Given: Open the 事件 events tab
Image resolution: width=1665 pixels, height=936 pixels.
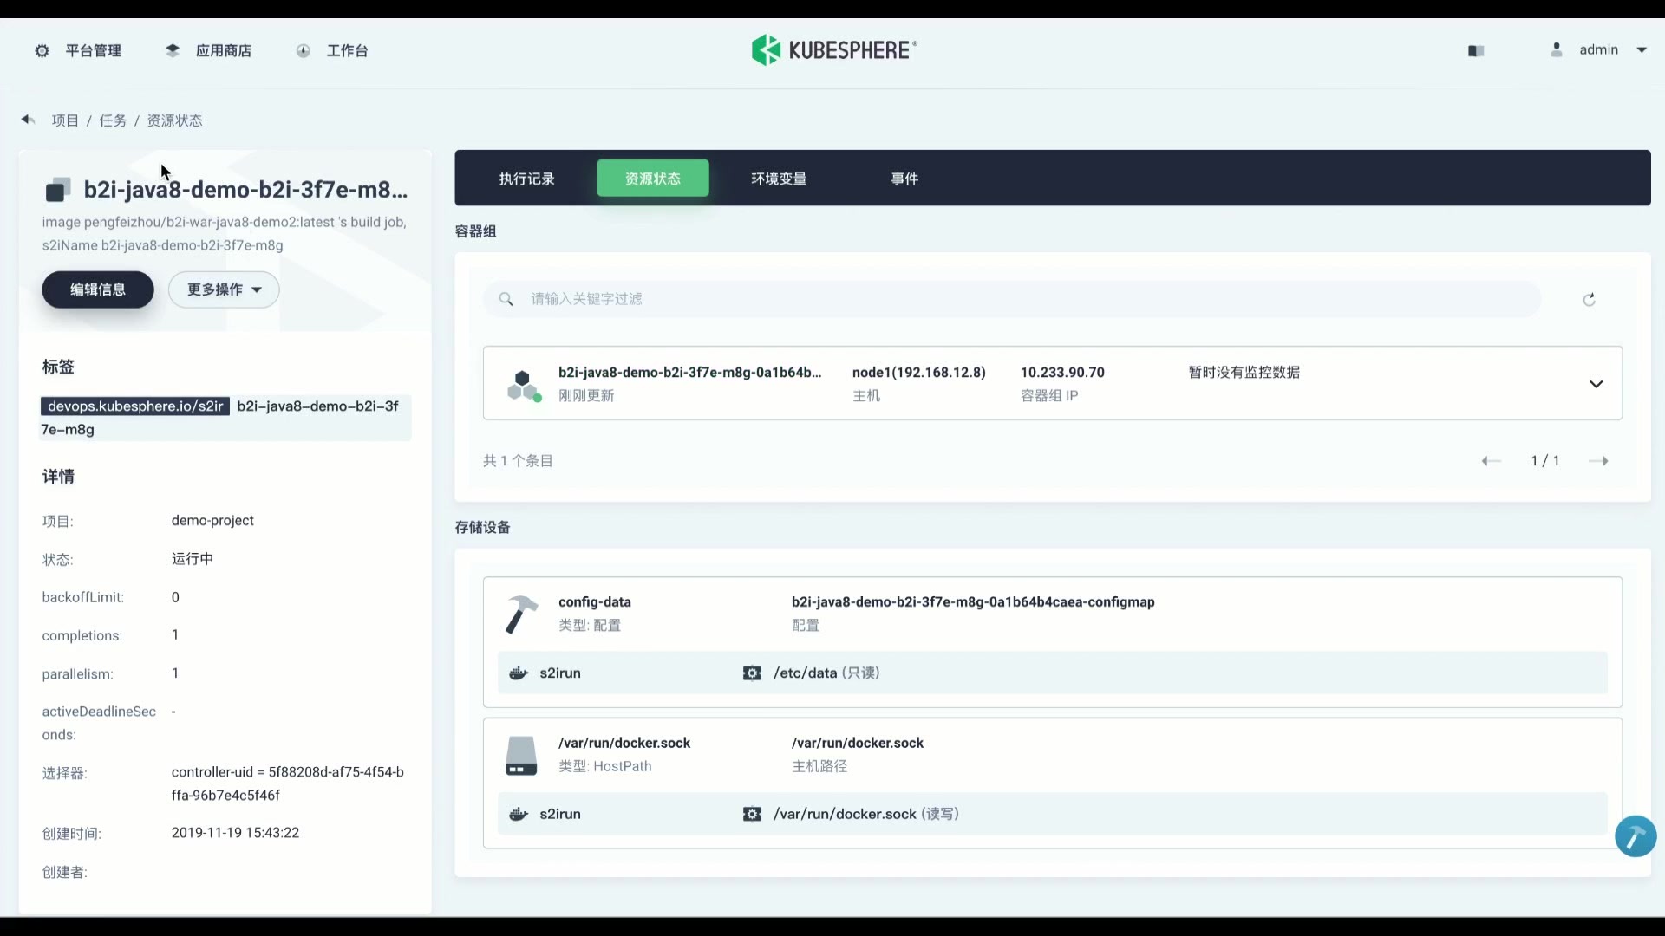Looking at the screenshot, I should click(904, 179).
